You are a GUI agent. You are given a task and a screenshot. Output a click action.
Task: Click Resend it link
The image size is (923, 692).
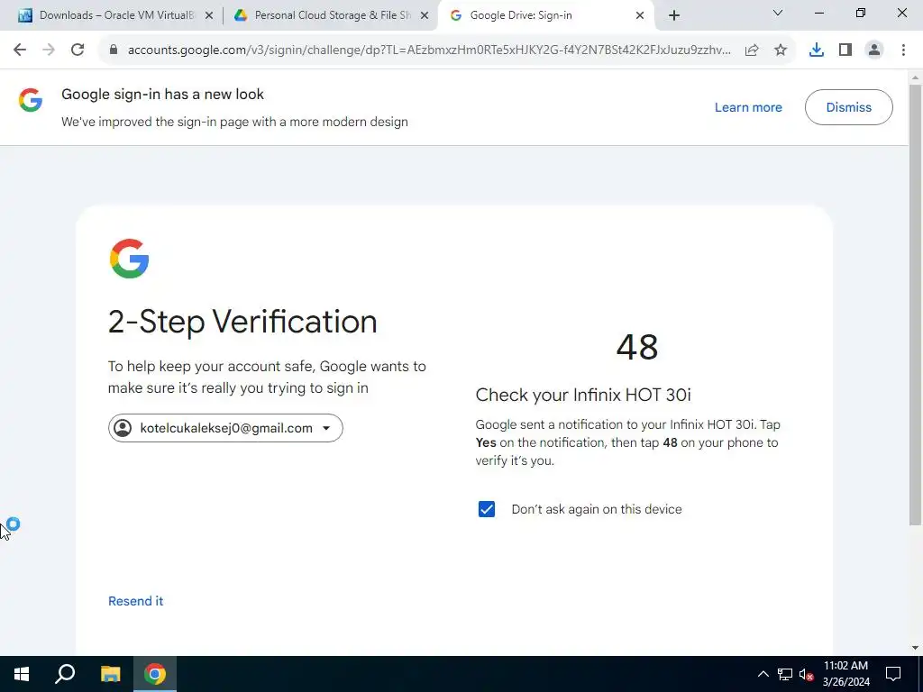pos(135,601)
